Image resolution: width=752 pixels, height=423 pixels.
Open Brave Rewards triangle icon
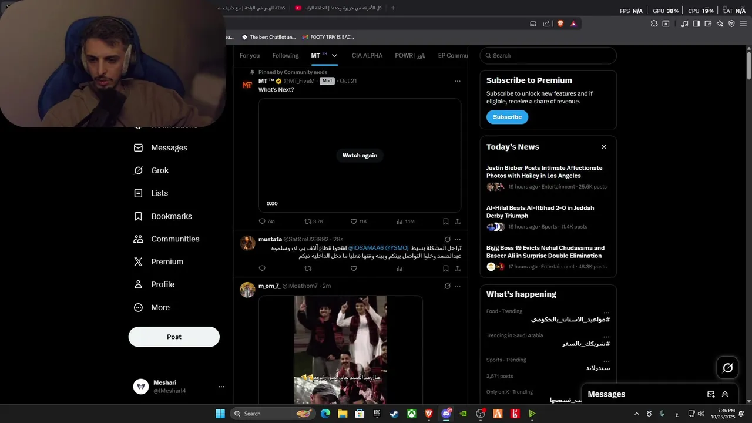573,23
